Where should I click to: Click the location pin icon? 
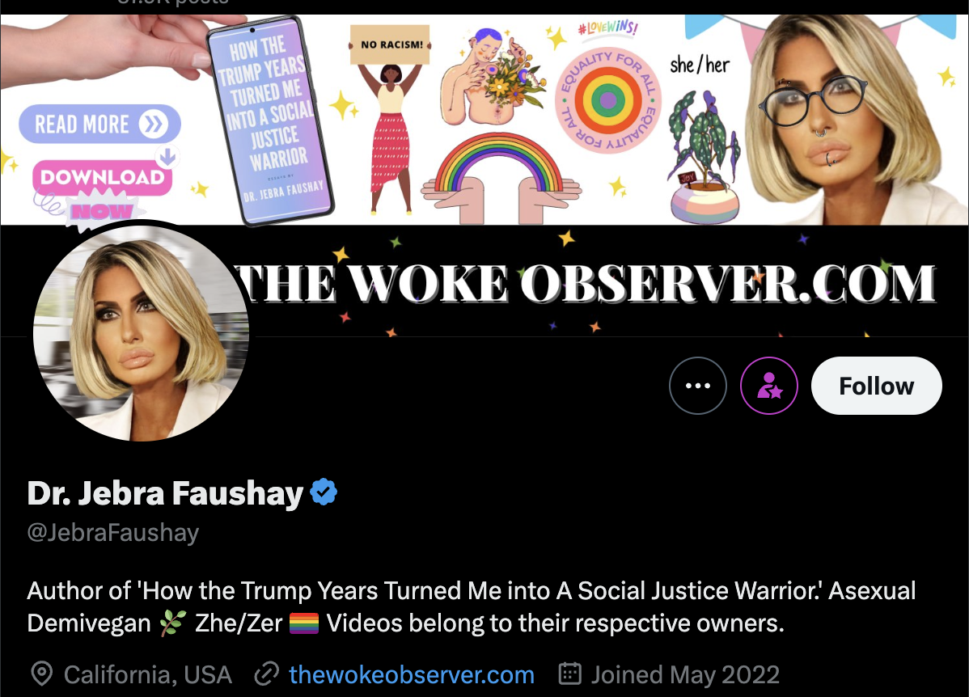coord(41,674)
